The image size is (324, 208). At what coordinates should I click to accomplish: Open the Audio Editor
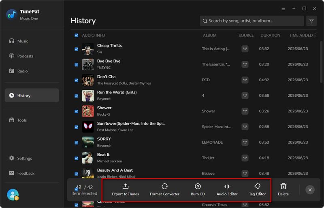pyautogui.click(x=227, y=190)
